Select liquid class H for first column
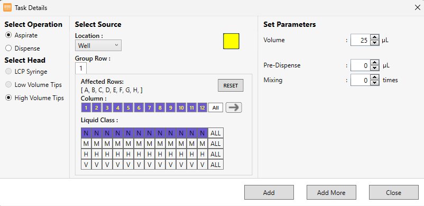The width and height of the screenshot is (424, 206). (86, 154)
